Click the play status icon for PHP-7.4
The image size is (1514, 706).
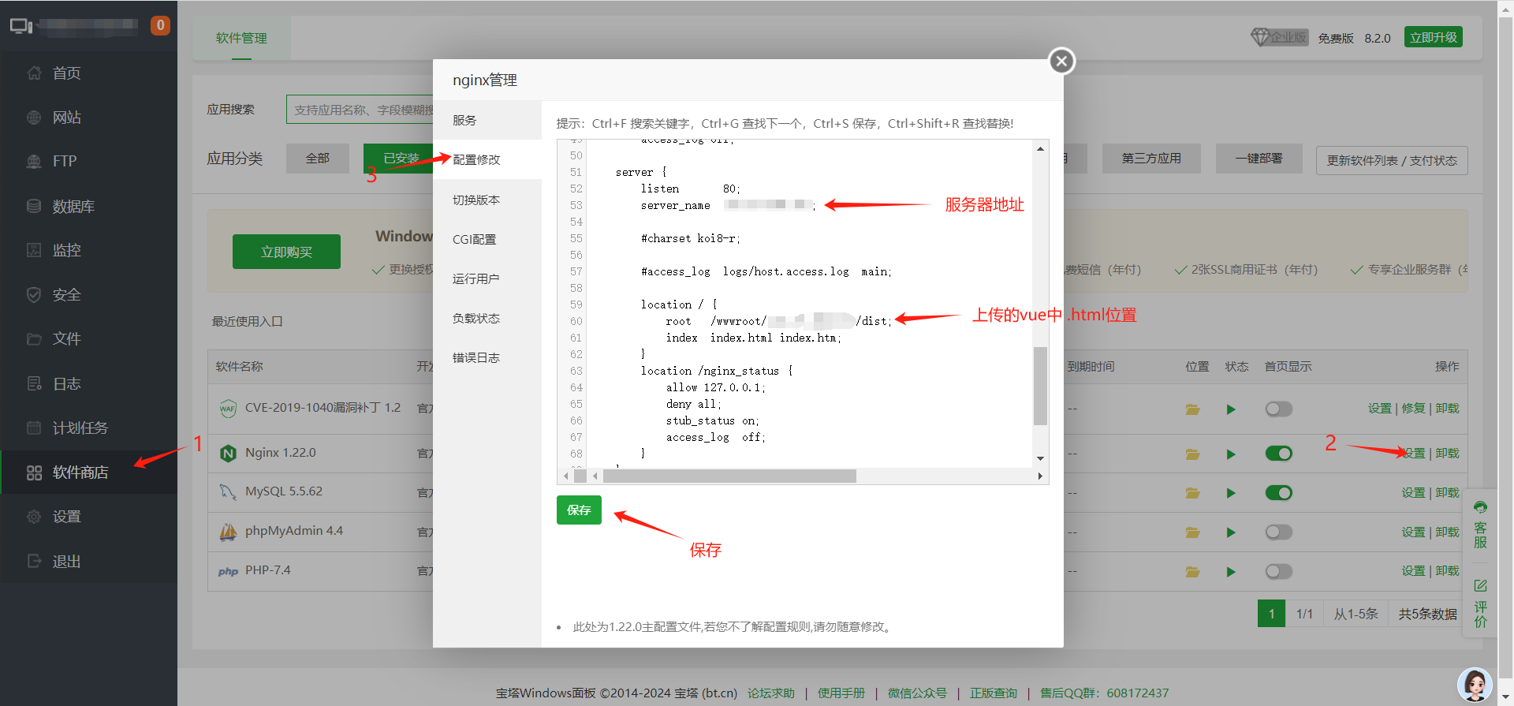pos(1231,572)
